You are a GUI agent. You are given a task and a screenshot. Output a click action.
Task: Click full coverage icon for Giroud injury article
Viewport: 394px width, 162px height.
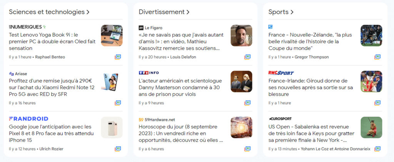[377, 103]
